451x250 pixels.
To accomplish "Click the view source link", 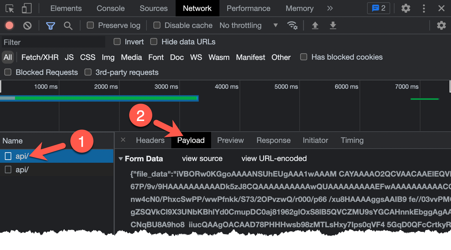I will (x=202, y=158).
